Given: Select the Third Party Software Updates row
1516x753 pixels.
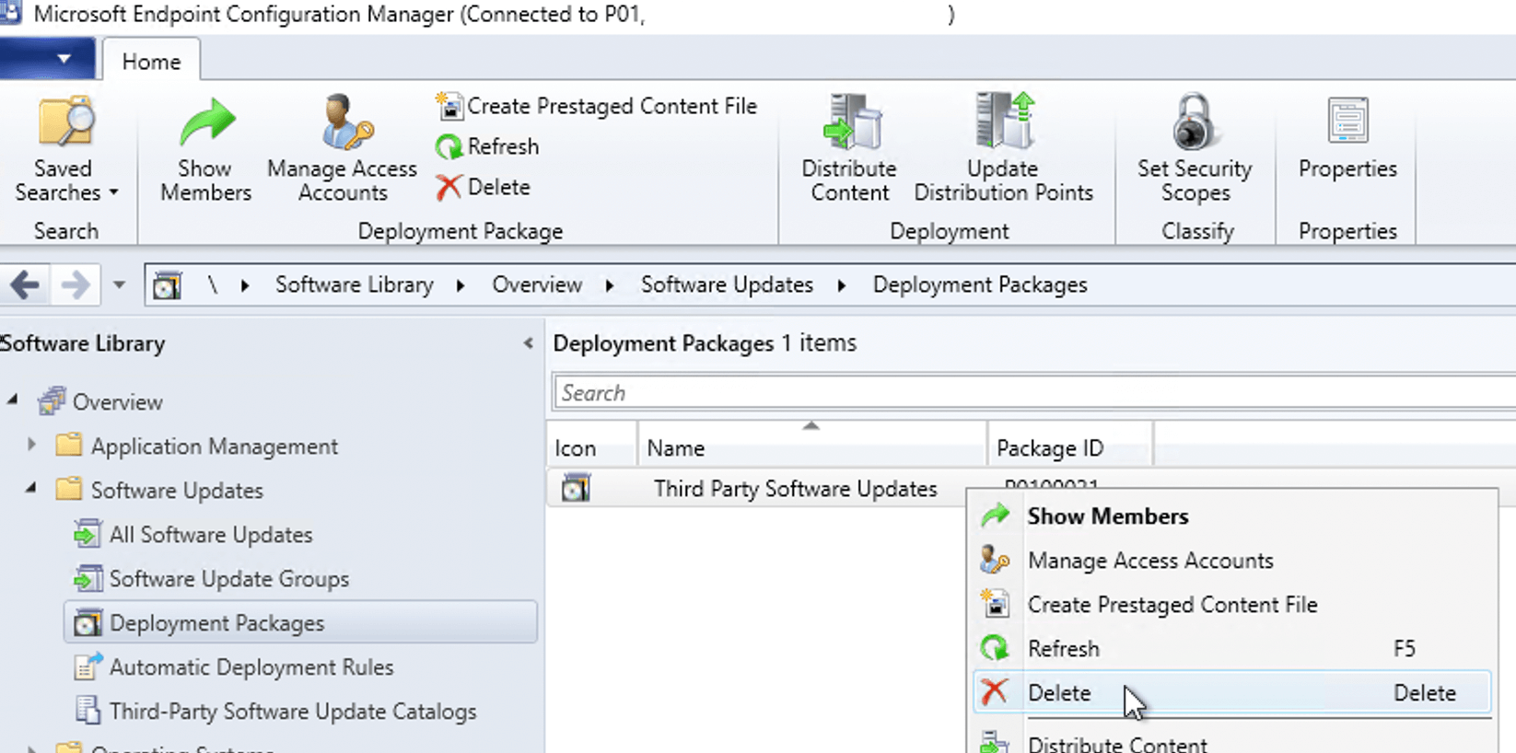Looking at the screenshot, I should point(796,489).
